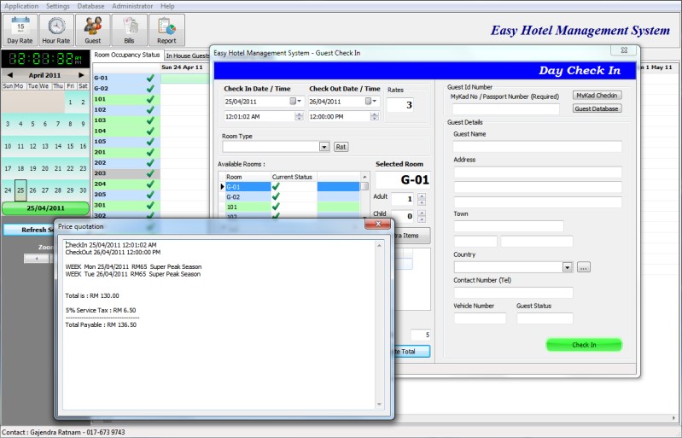Image resolution: width=682 pixels, height=438 pixels.
Task: Select room 105 in occupancy list
Action: point(126,142)
